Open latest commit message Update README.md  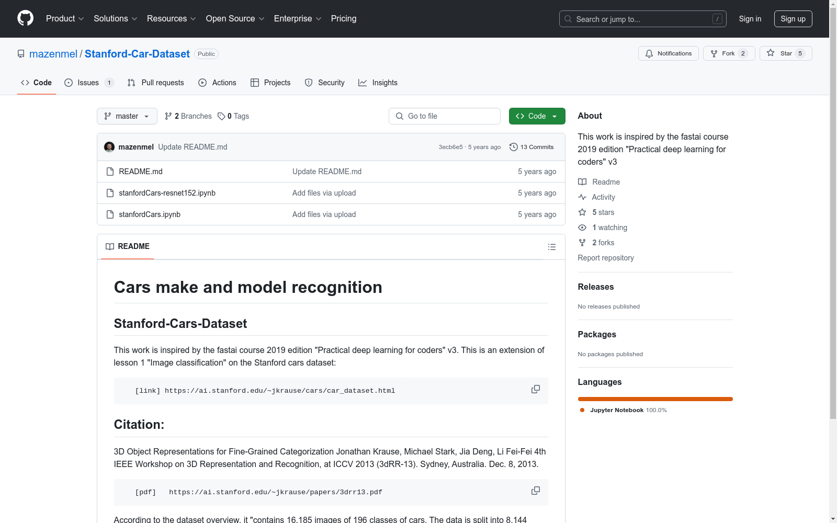(x=193, y=147)
